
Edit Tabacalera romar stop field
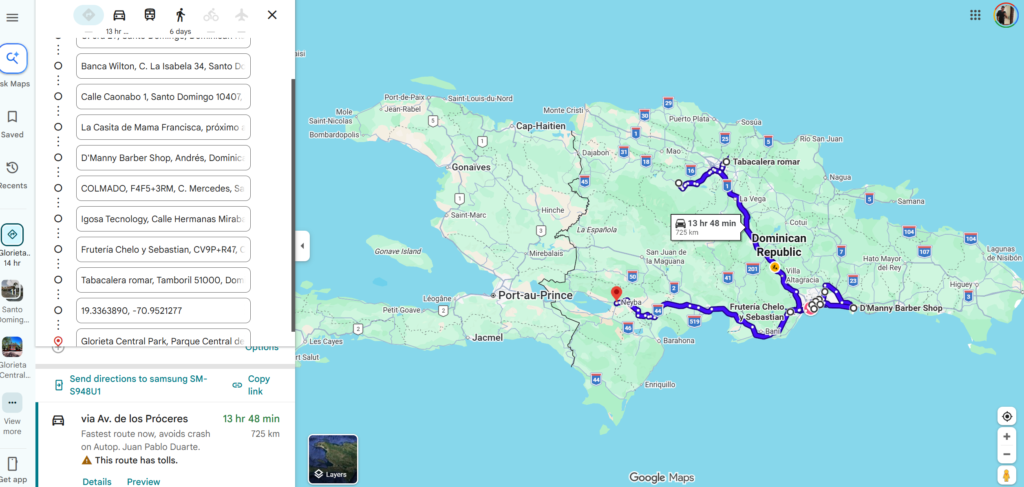tap(163, 280)
